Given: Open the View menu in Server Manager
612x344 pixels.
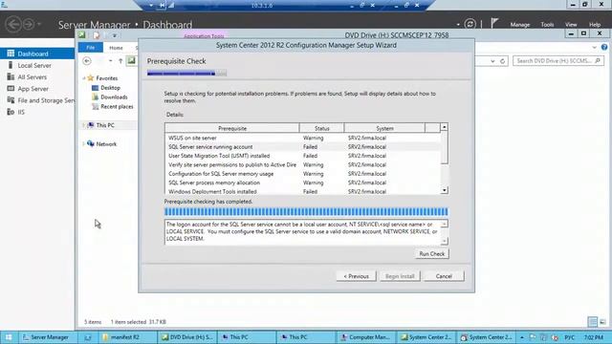Looking at the screenshot, I should point(571,25).
